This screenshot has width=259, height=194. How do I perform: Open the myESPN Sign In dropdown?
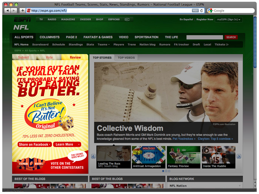click(x=229, y=20)
